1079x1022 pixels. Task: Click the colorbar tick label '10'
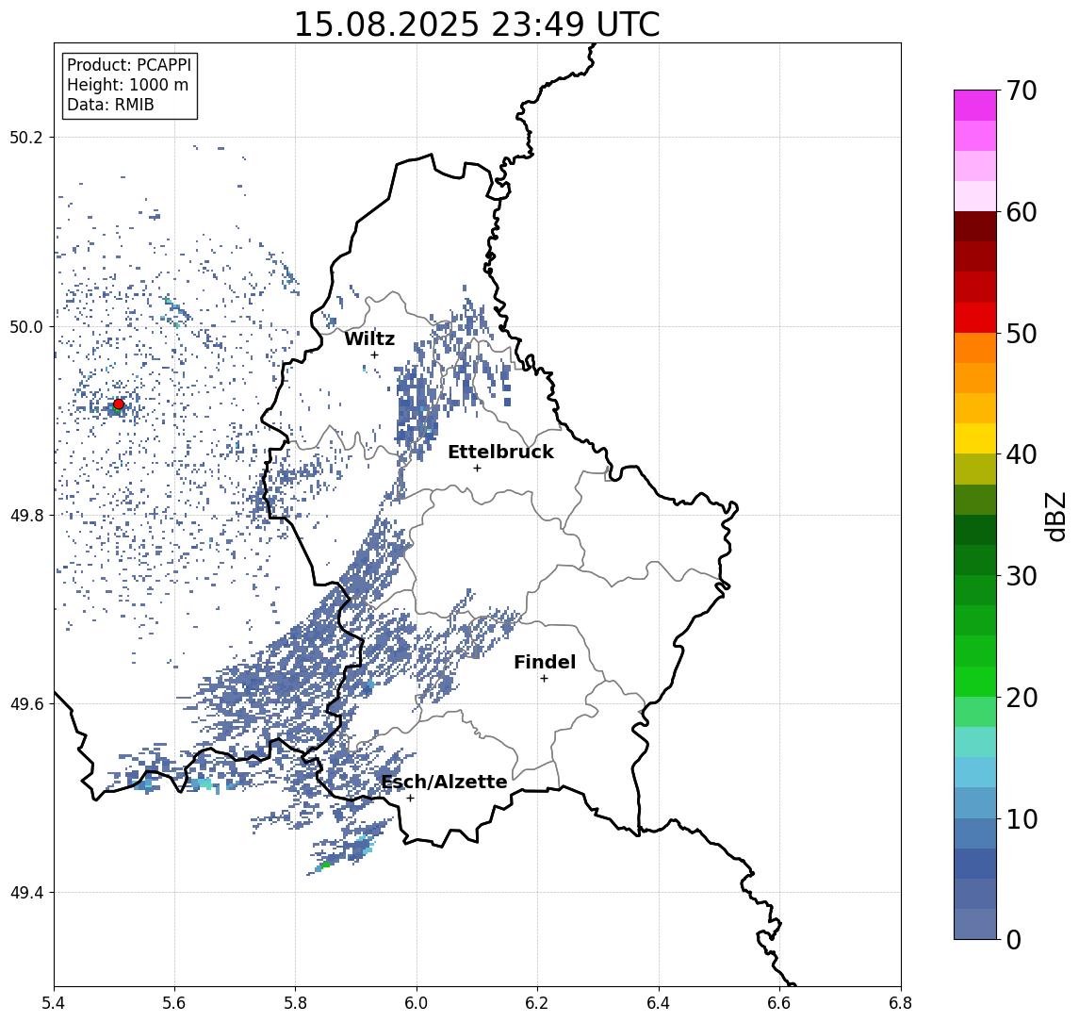[x=1022, y=819]
